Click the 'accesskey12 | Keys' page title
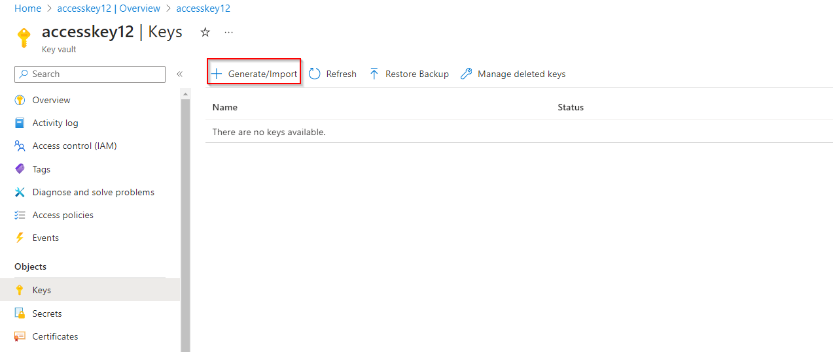The width and height of the screenshot is (833, 352). pos(112,32)
